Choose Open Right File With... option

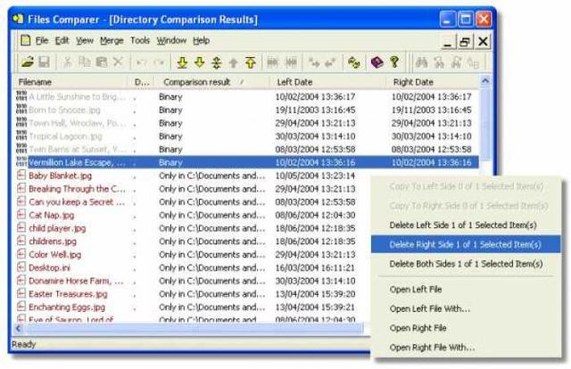pos(466,348)
